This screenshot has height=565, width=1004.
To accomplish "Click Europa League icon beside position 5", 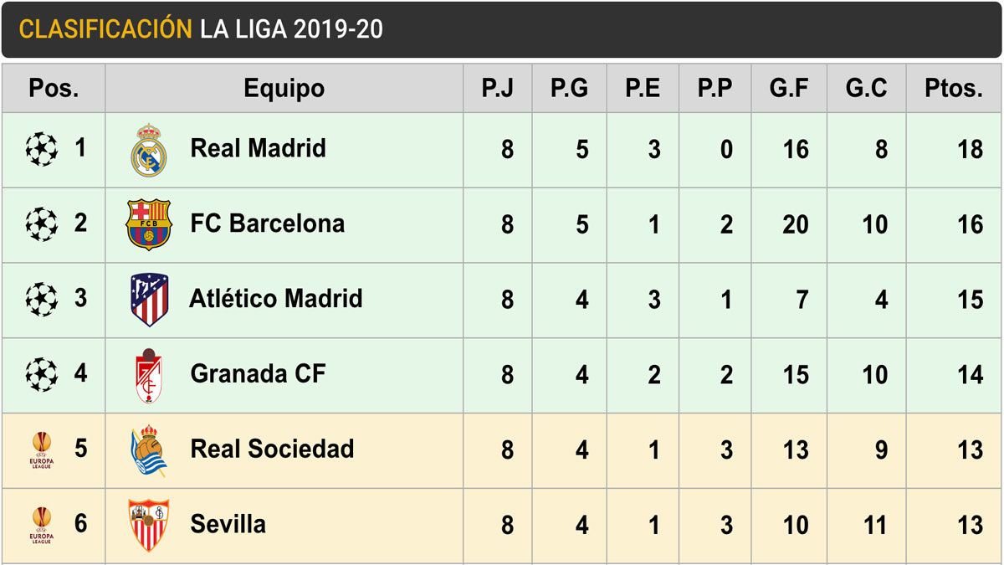I will [42, 449].
